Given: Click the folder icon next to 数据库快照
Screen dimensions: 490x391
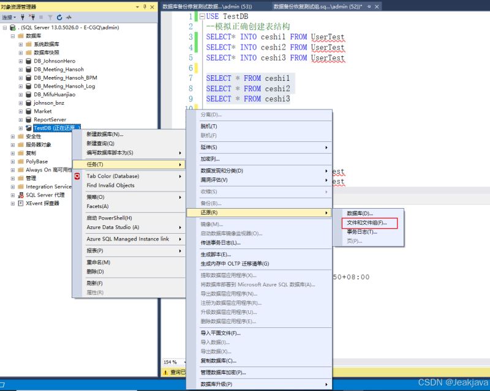Looking at the screenshot, I should (29, 53).
